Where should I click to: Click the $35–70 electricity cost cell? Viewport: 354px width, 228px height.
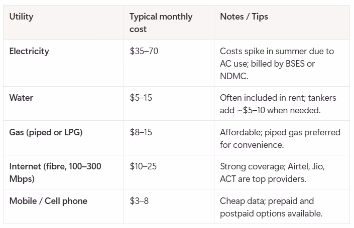tap(144, 51)
